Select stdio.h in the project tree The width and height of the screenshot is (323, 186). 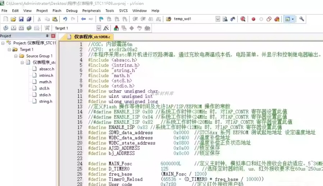[x=45, y=95]
